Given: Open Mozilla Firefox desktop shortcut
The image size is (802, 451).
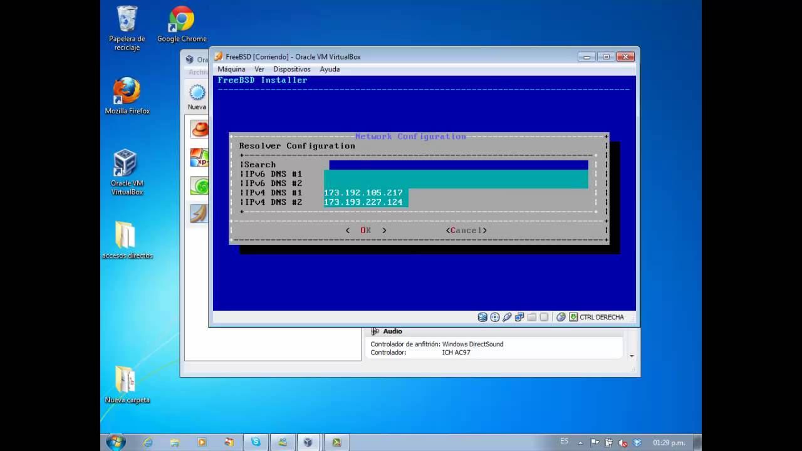Looking at the screenshot, I should pyautogui.click(x=127, y=96).
